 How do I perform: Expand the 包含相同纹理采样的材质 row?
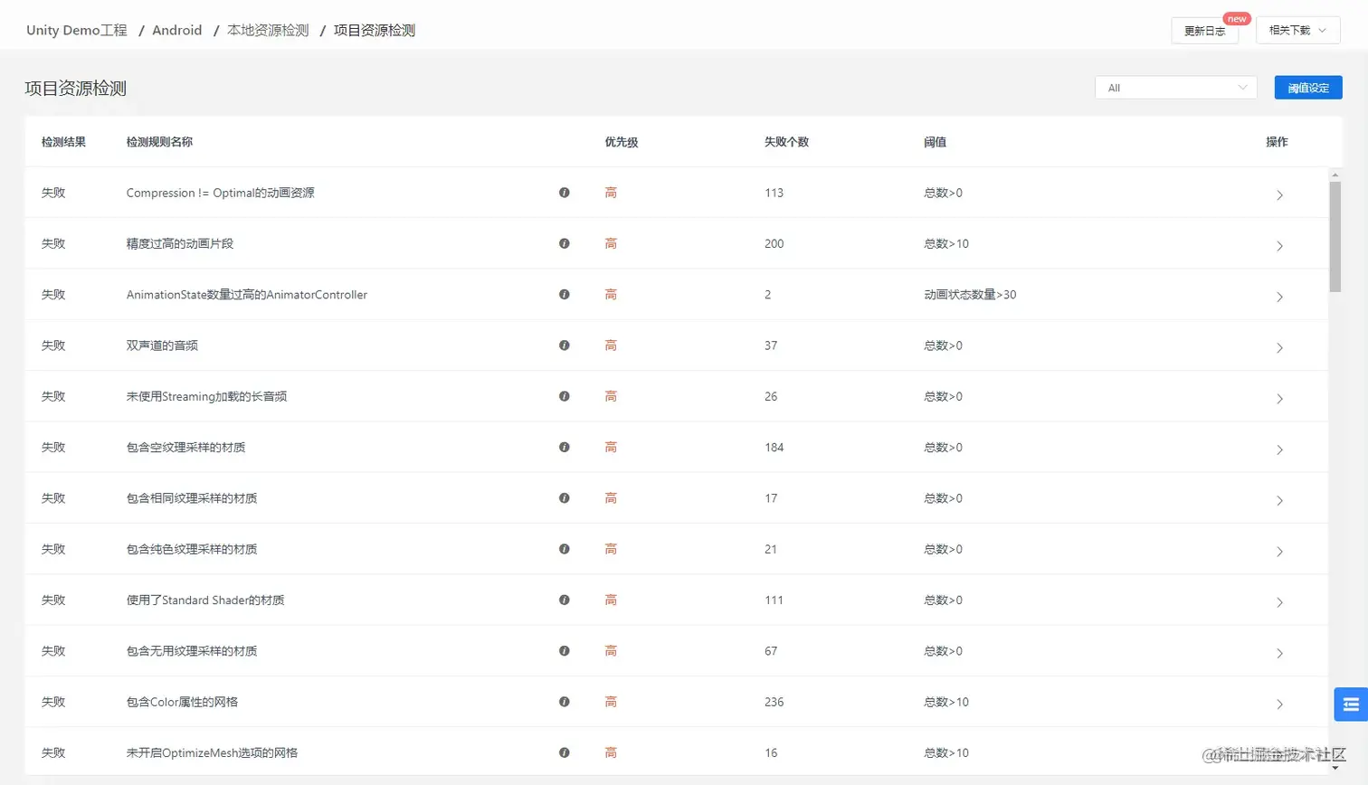tap(1279, 499)
